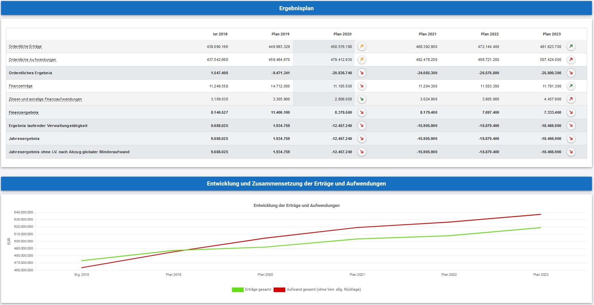Open the Finanzergebnis row link
The image size is (594, 305).
(x=24, y=113)
